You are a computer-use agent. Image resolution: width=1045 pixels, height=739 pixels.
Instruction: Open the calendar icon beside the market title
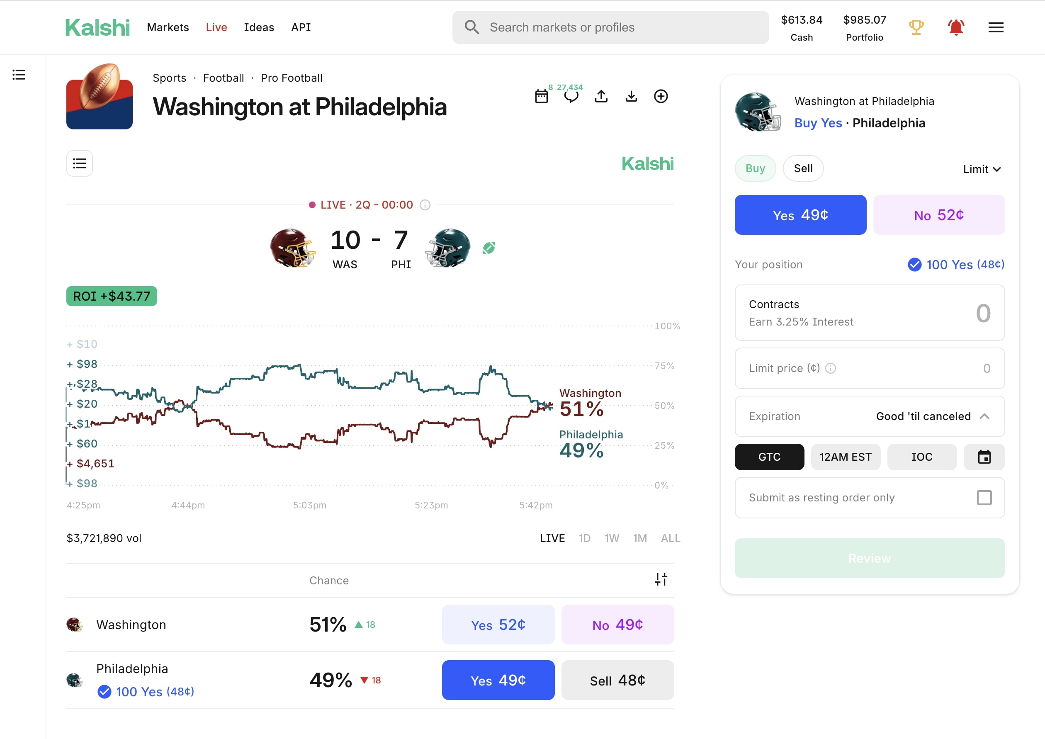coord(541,96)
